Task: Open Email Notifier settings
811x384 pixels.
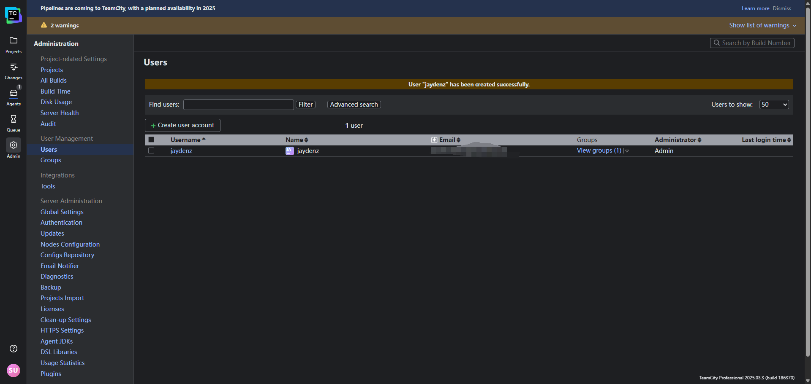Action: click(x=60, y=266)
